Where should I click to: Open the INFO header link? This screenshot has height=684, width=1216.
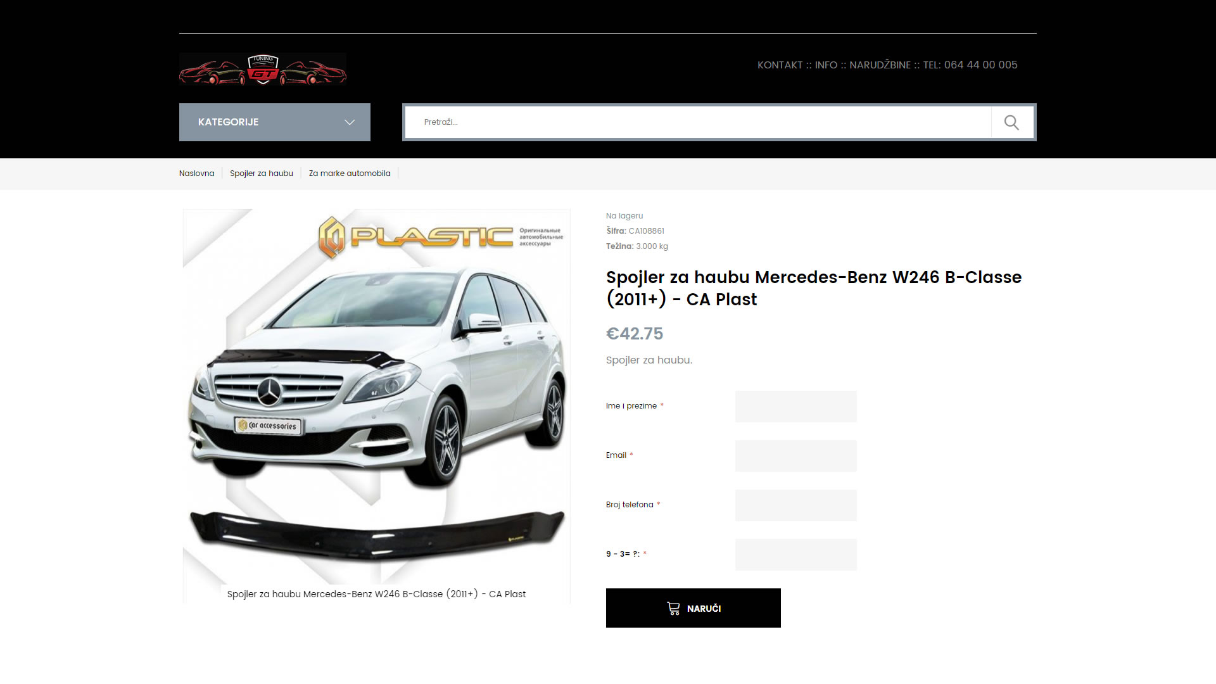826,65
